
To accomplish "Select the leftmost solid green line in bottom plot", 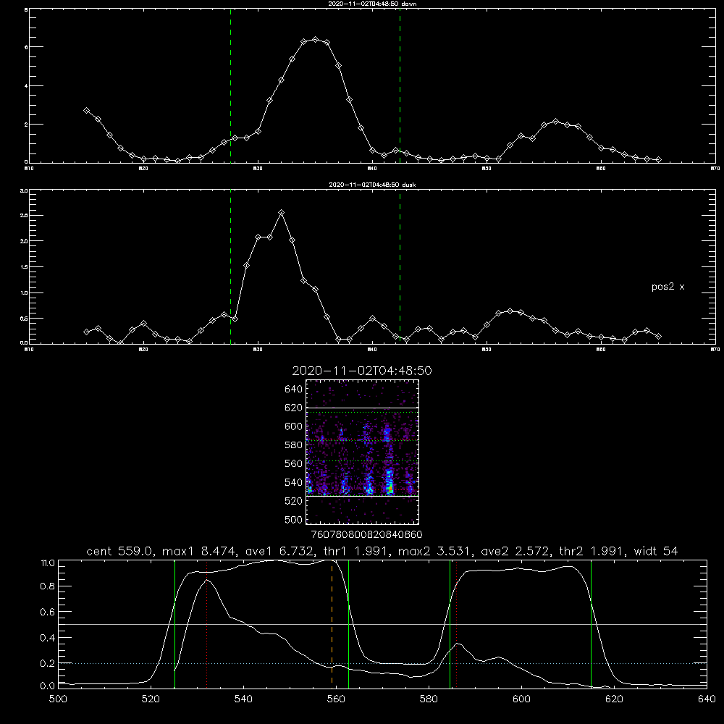I will [x=174, y=623].
